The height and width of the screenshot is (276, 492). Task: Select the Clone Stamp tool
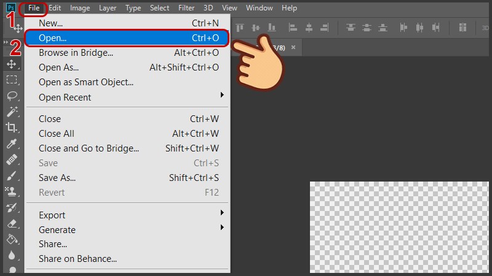(12, 191)
